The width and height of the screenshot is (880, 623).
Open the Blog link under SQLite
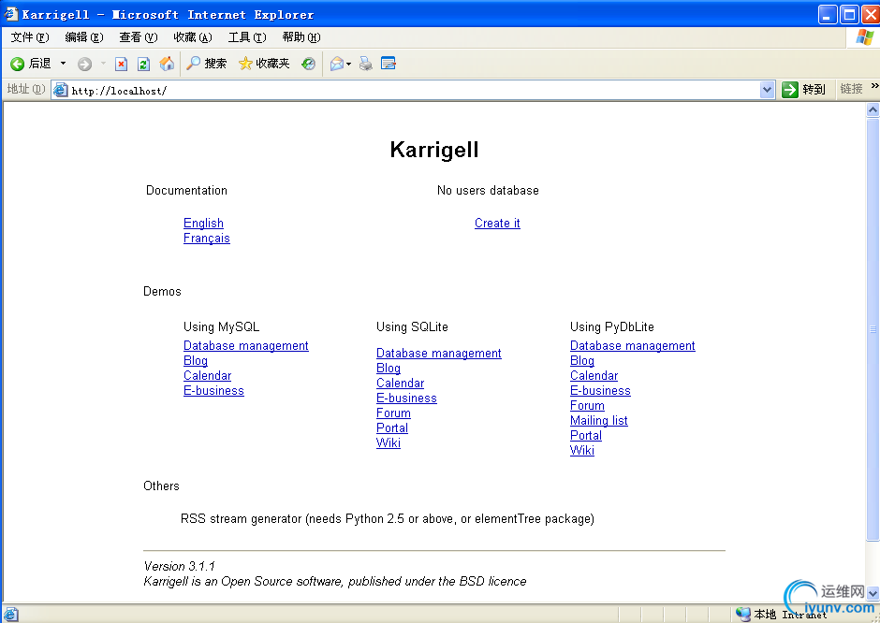tap(389, 369)
